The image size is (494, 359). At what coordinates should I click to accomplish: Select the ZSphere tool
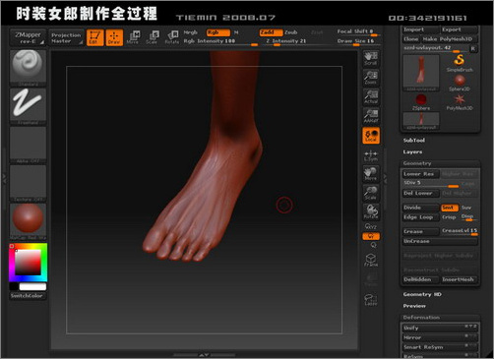coord(421,102)
